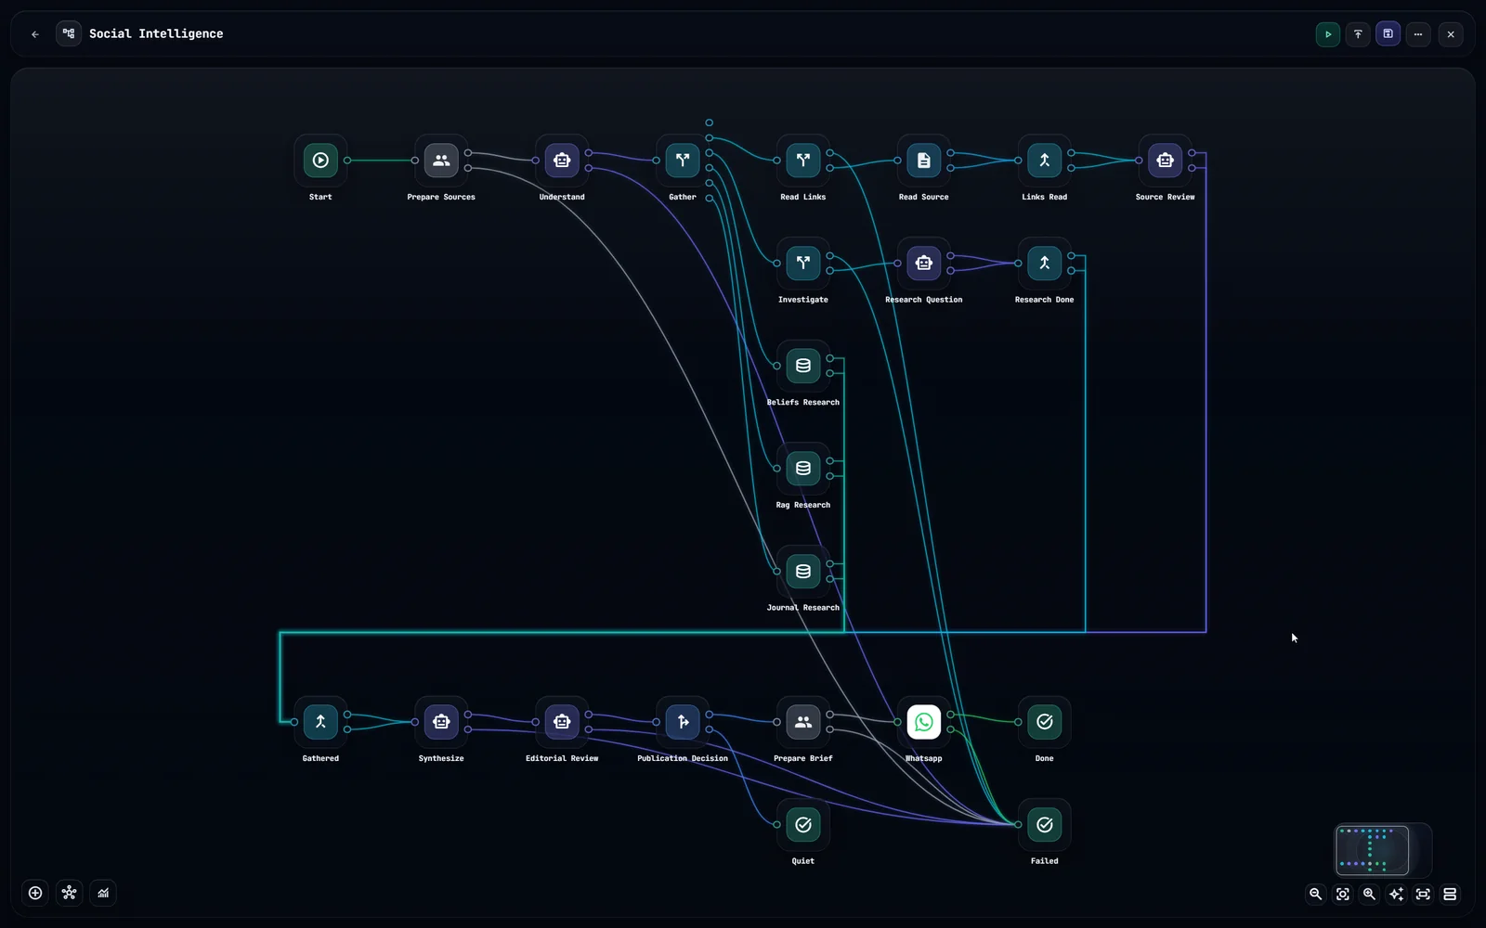Select the Gathered merge node
Viewport: 1486px width, 928px height.
click(320, 722)
